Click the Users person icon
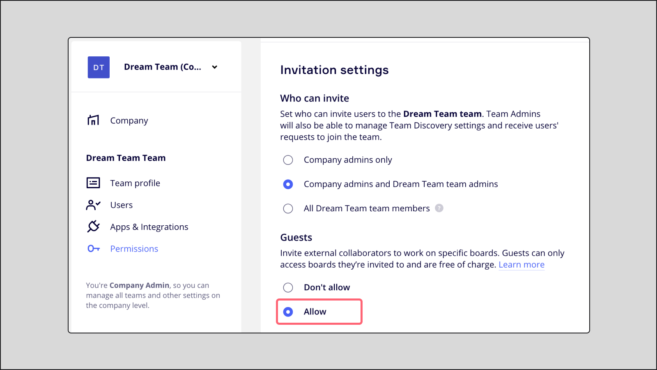This screenshot has width=657, height=370. click(93, 205)
